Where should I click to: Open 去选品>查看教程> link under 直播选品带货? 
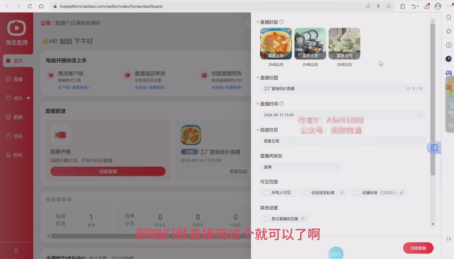tap(151, 87)
